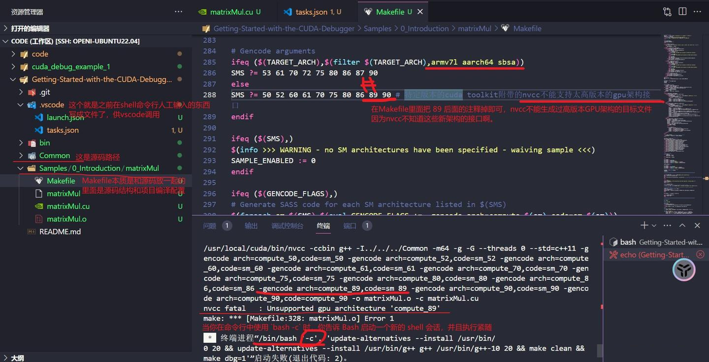Click Getting-Started-with-the-CUDA-Debugger breadcrumb
Viewport: 709px width, 362px height.
pos(284,29)
